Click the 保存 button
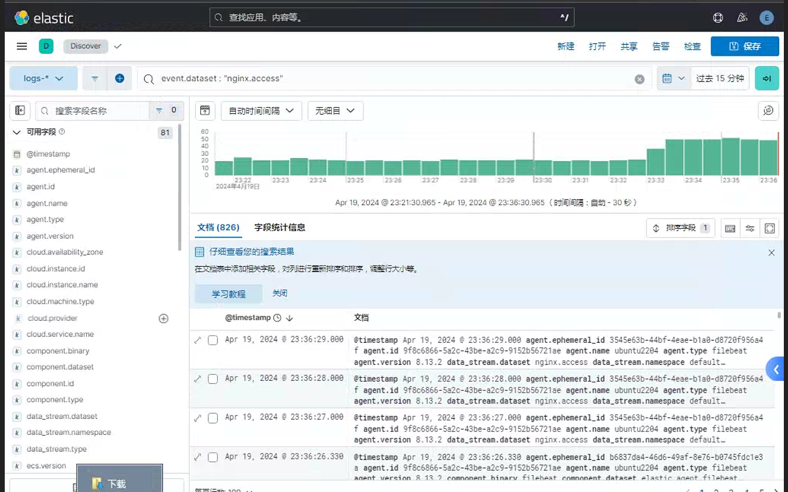Viewport: 788px width, 492px height. click(x=745, y=46)
